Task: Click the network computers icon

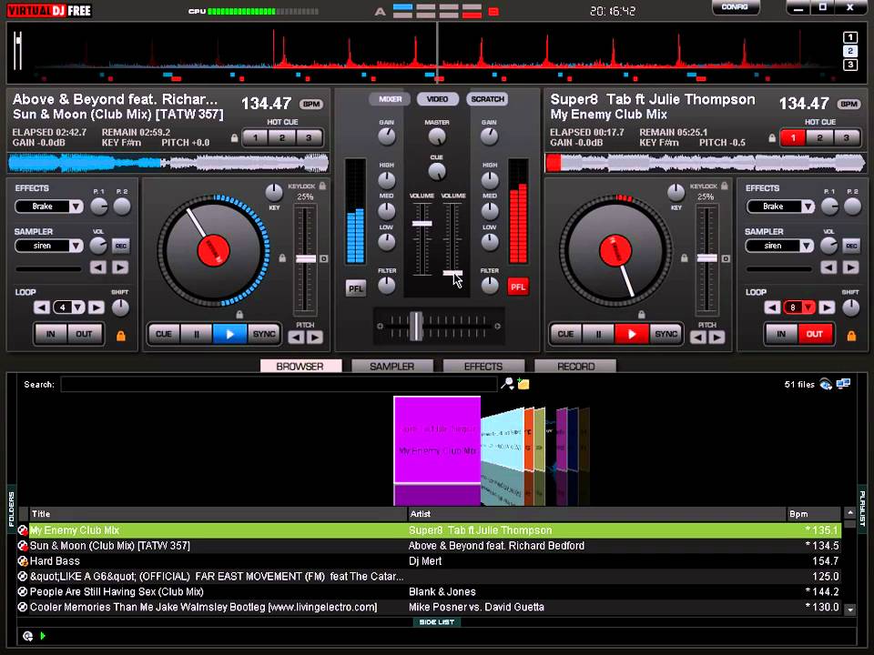Action: click(843, 384)
